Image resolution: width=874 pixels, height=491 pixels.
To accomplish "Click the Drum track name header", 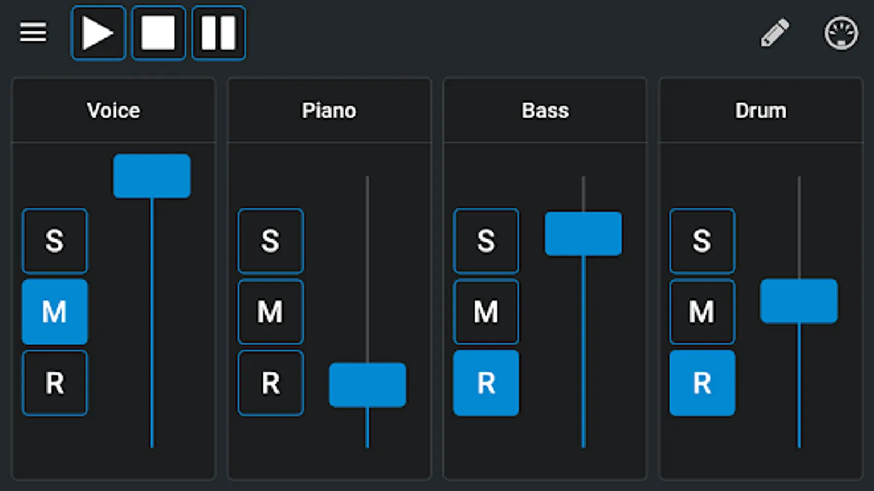I will point(760,111).
